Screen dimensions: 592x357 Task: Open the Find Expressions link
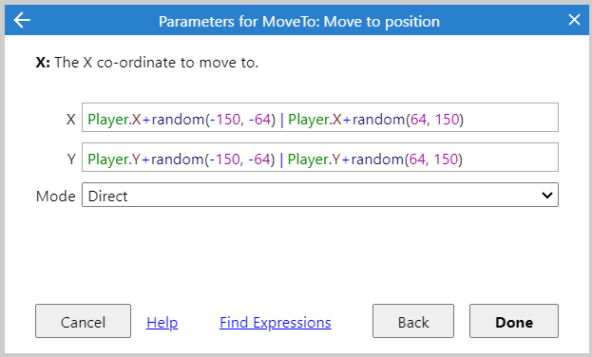(276, 322)
